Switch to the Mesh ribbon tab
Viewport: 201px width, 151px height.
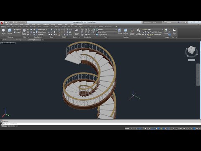coord(20,27)
